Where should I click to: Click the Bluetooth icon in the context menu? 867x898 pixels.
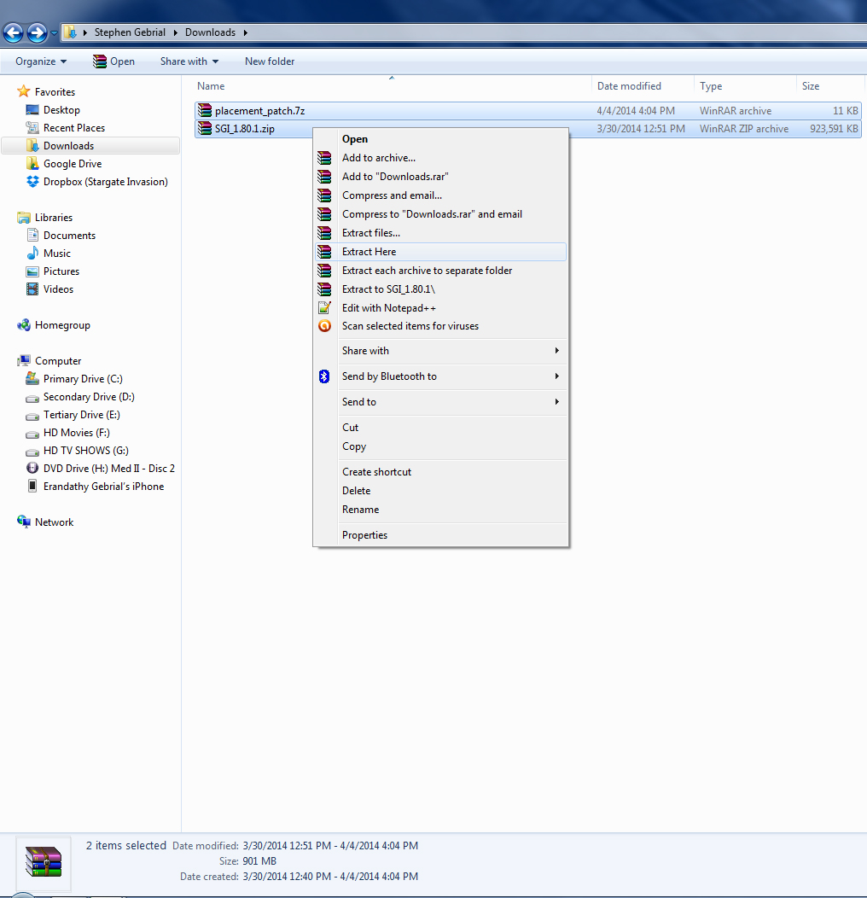pyautogui.click(x=324, y=376)
